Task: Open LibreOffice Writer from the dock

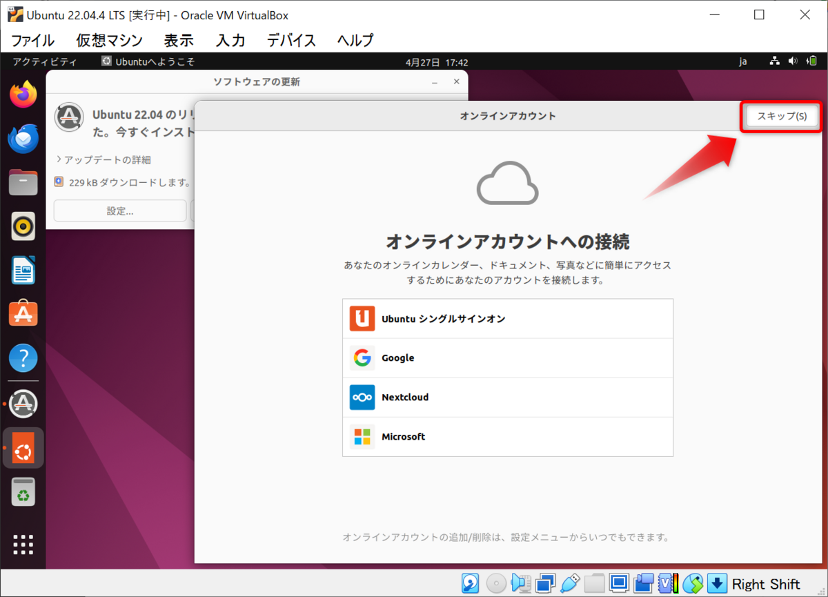Action: (23, 270)
